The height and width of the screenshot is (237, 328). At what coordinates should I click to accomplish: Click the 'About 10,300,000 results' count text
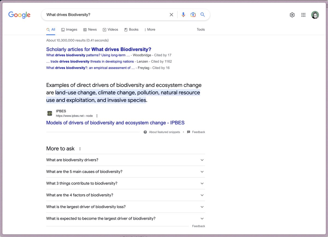(x=77, y=40)
